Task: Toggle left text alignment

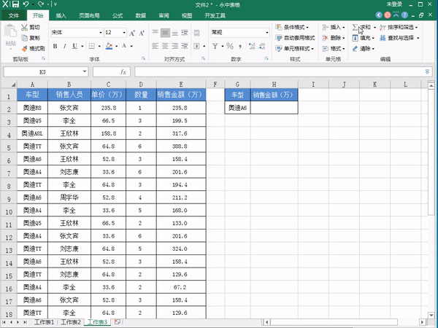Action: click(x=155, y=46)
